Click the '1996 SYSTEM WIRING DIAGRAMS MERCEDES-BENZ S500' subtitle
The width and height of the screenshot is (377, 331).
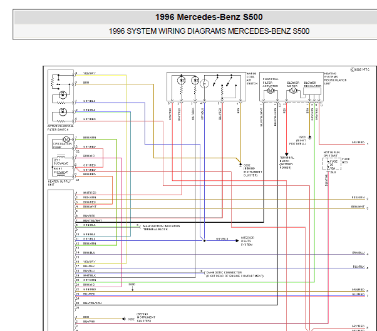coord(209,31)
